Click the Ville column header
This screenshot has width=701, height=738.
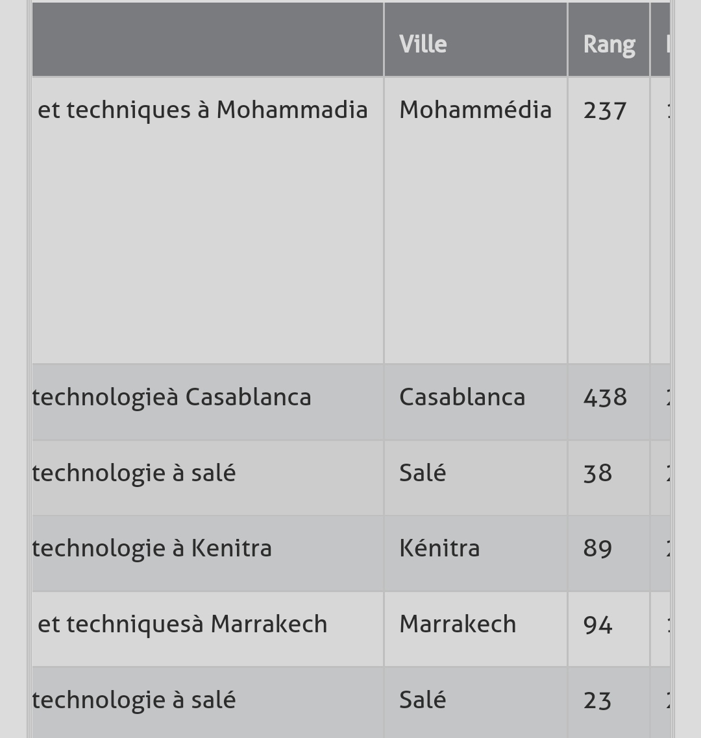[x=423, y=44]
